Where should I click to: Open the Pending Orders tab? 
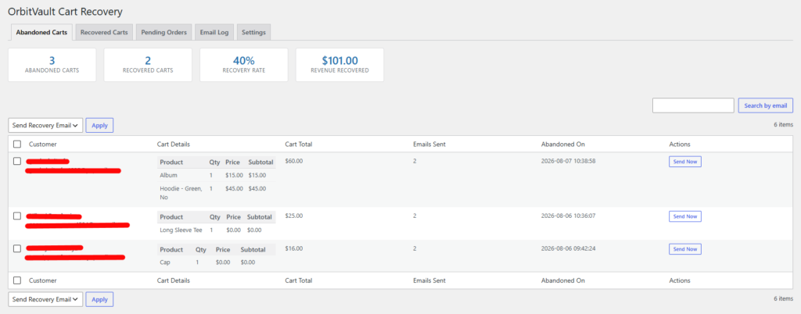click(164, 32)
